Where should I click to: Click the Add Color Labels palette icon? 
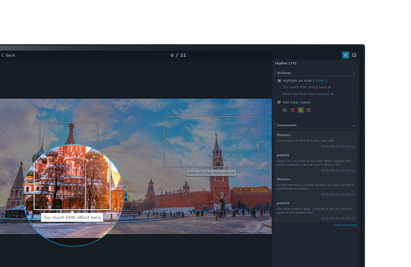pos(279,102)
